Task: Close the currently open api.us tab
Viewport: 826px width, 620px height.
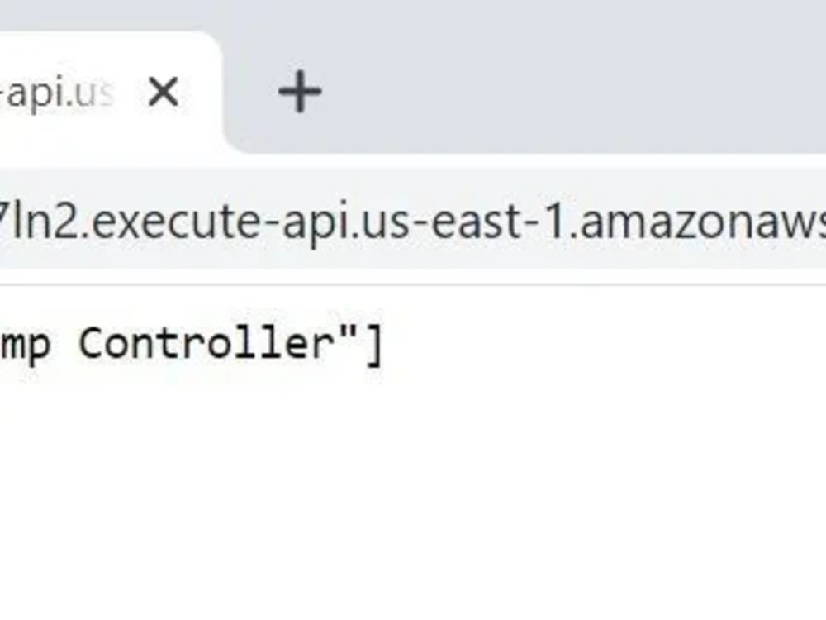Action: point(163,93)
